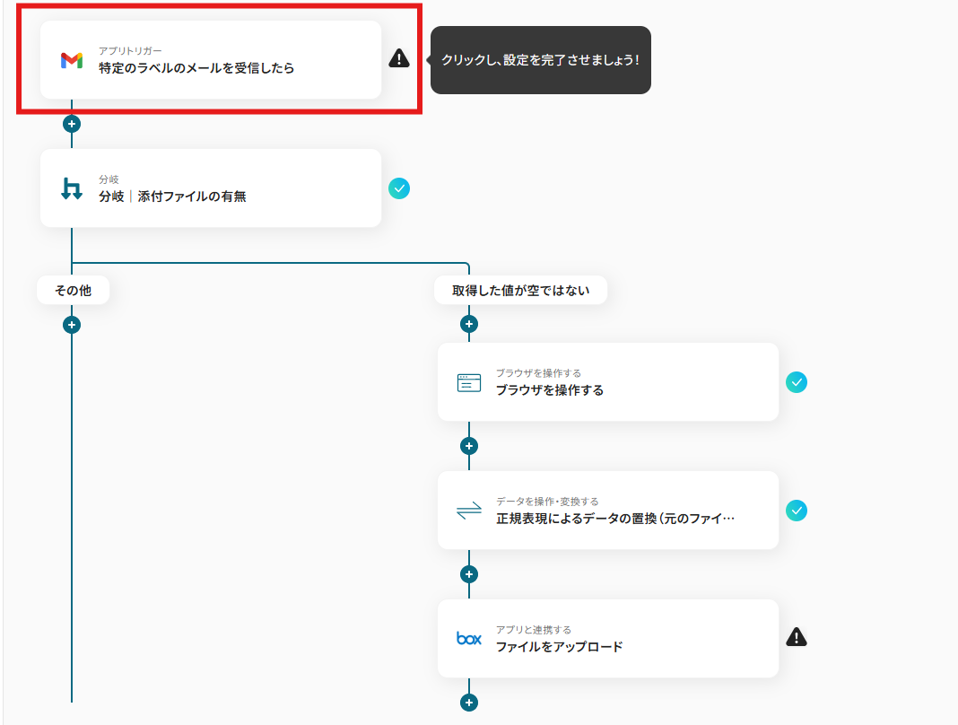Open the Gmail trigger card 特定のラベルのメールを受信したら
958x725 pixels.
(211, 60)
